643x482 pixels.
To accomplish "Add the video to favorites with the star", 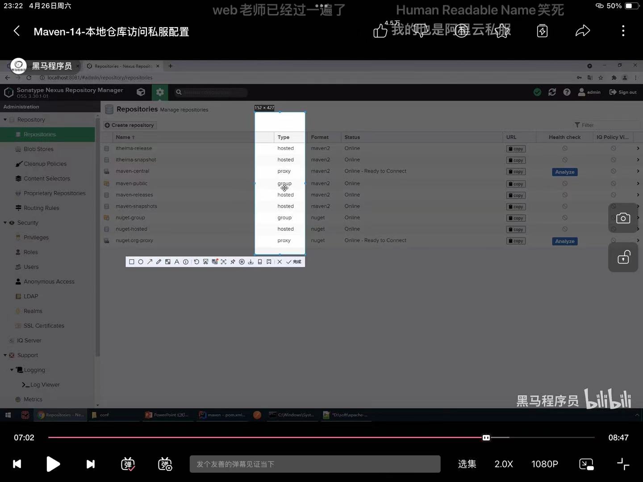I will click(502, 31).
